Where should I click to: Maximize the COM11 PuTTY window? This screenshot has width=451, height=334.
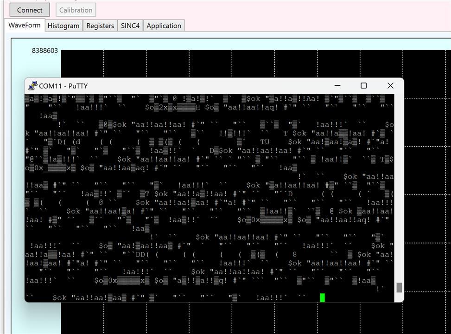pyautogui.click(x=363, y=85)
